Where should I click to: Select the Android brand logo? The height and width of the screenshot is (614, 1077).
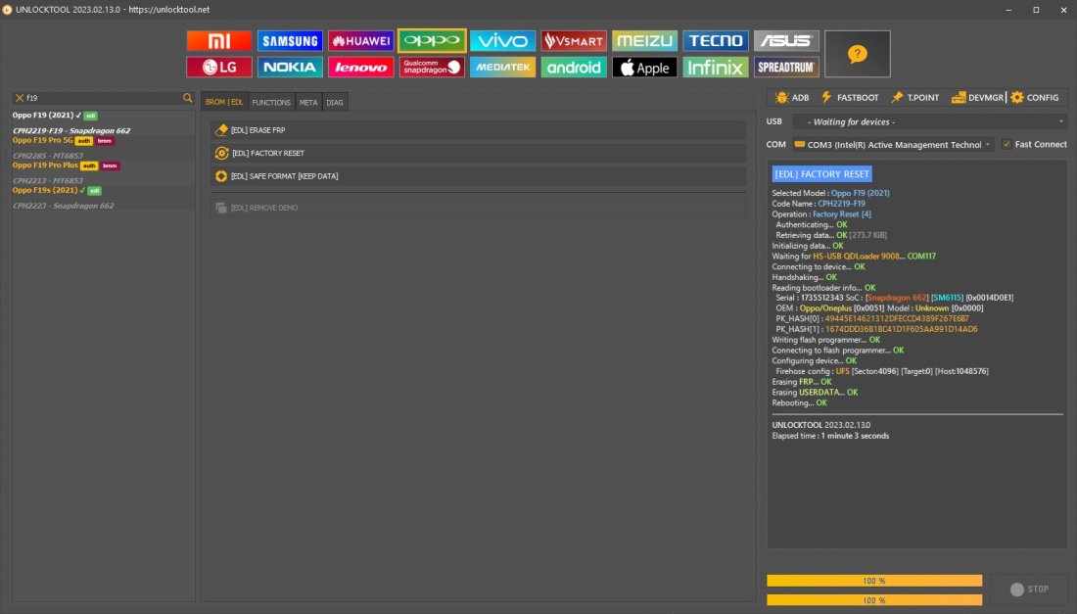[574, 68]
